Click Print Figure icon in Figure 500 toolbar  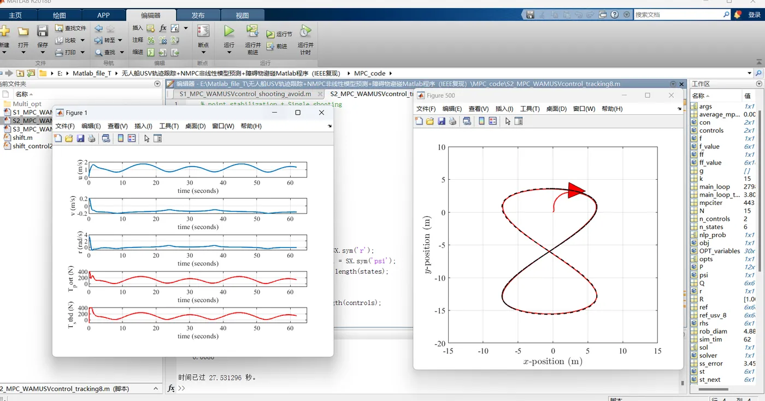point(452,121)
